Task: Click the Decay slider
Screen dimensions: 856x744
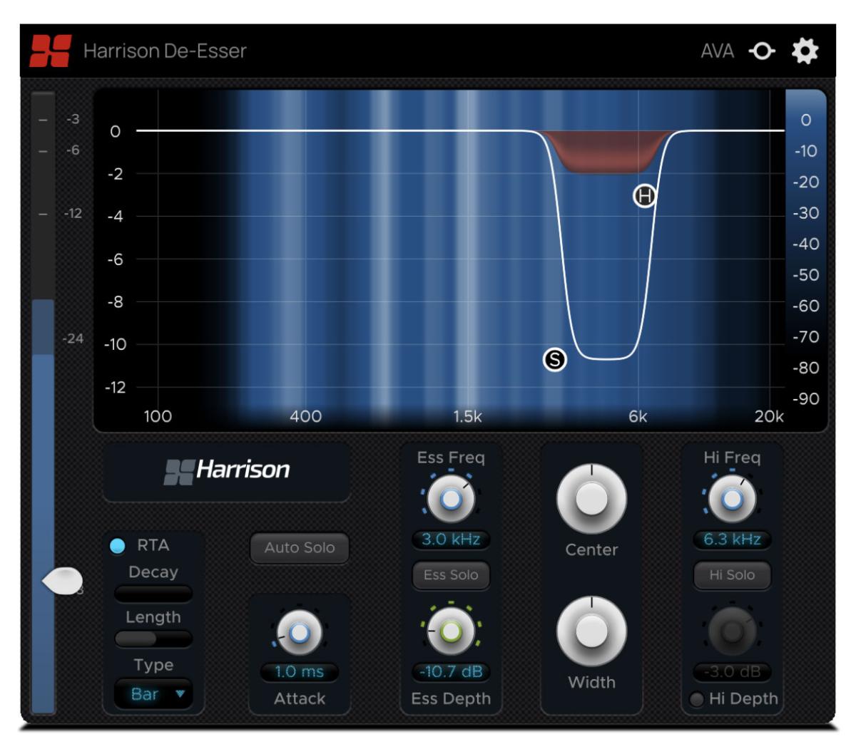Action: [153, 594]
